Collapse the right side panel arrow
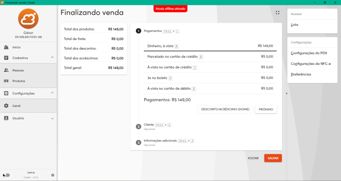This screenshot has width=341, height=181. [286, 94]
